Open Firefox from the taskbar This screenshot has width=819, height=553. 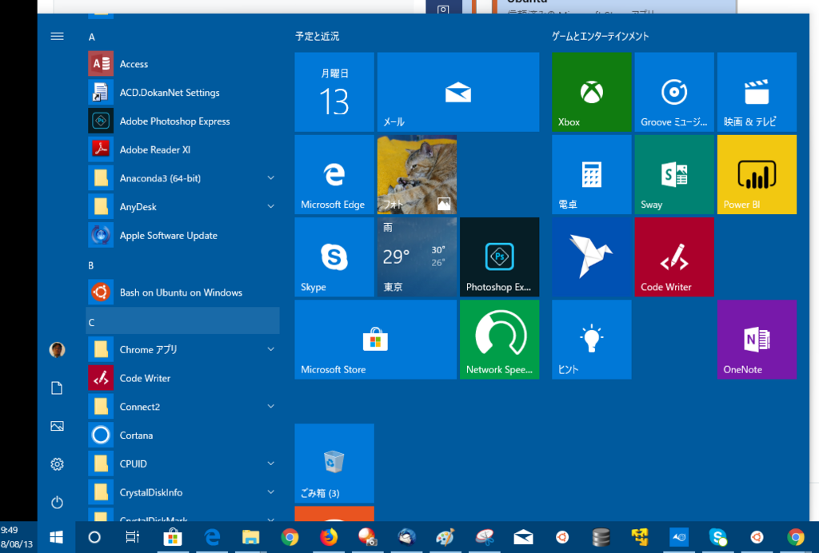coord(329,537)
